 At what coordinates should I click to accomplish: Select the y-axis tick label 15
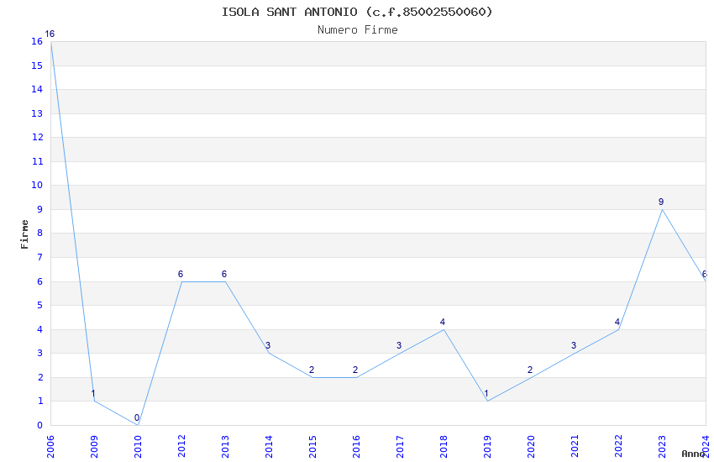37,66
